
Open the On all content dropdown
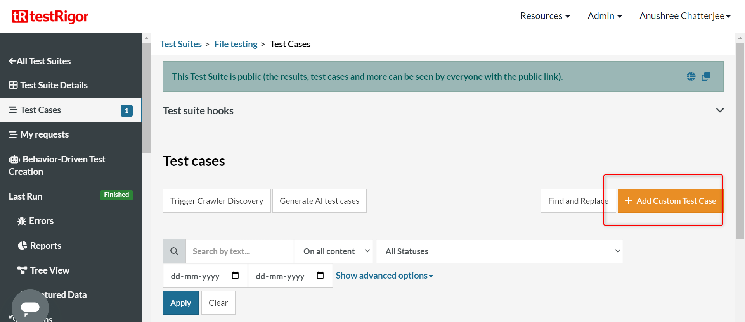pos(333,251)
